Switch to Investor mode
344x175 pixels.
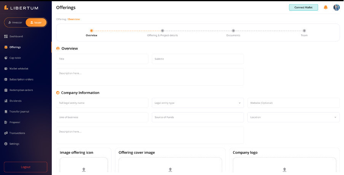(x=15, y=22)
